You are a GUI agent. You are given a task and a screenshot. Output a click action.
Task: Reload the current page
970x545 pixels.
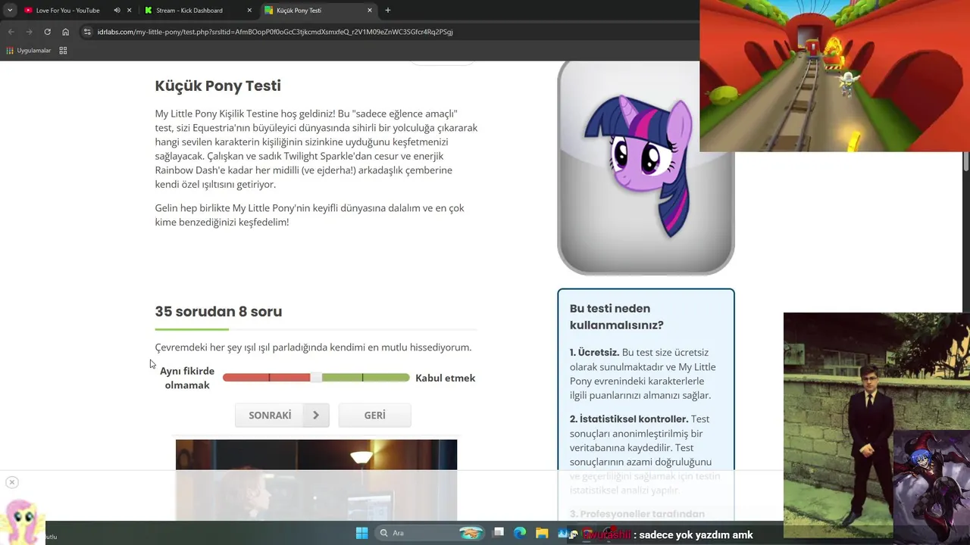(48, 32)
